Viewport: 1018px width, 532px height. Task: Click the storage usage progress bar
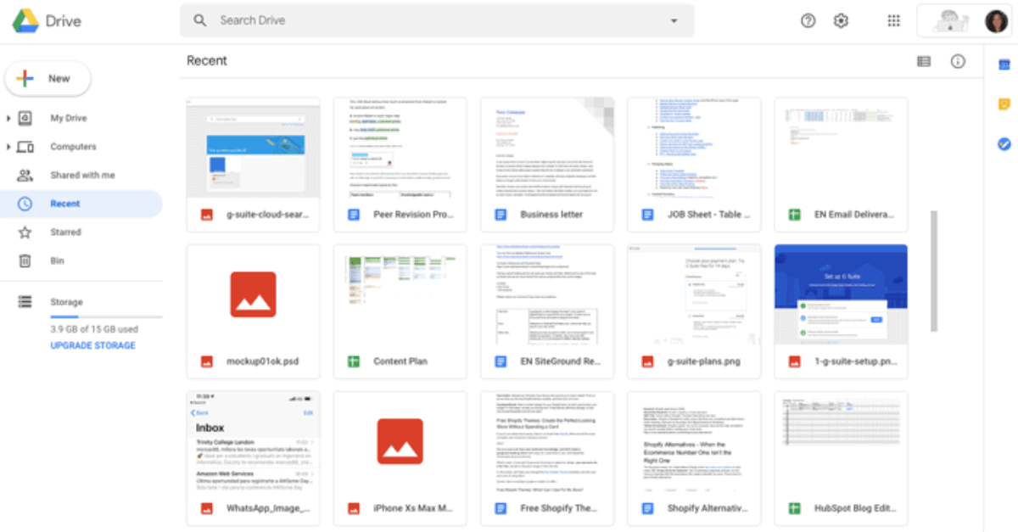[x=105, y=316]
